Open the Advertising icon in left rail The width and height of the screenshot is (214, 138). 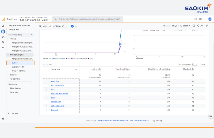point(3,42)
